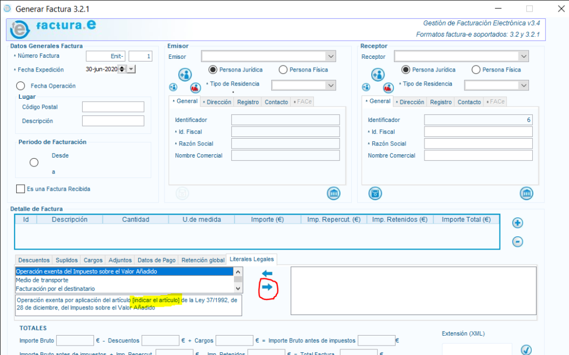Click the Importe Total (€) column header

click(466, 220)
